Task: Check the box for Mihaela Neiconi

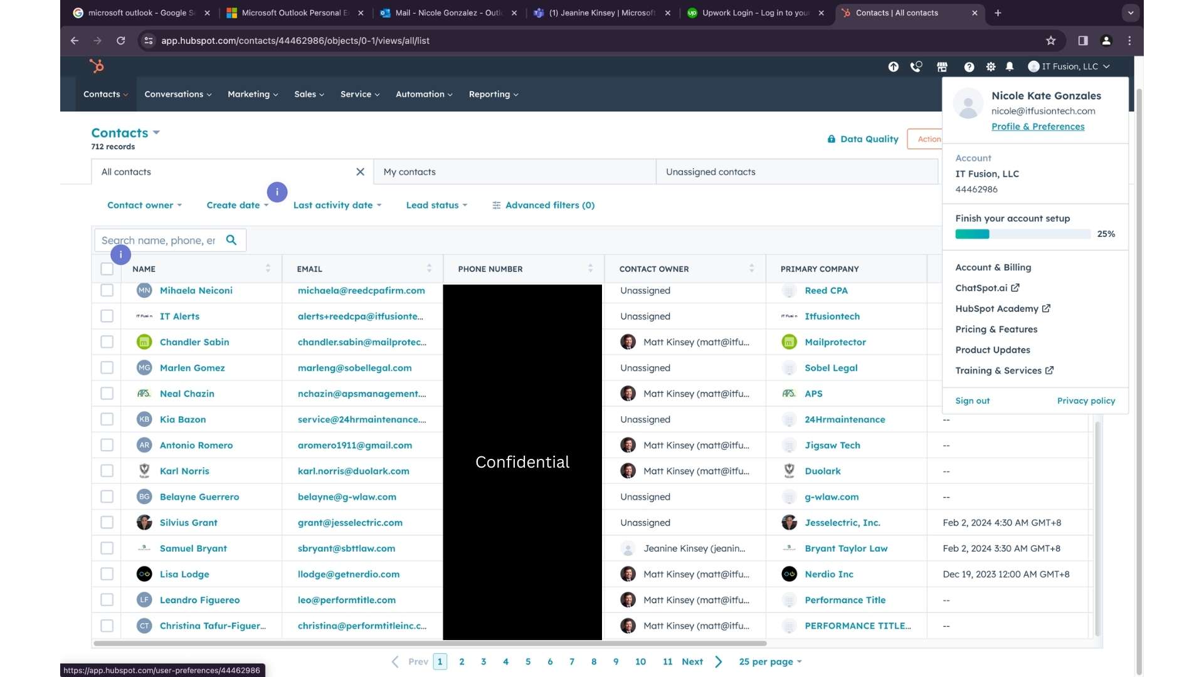Action: [107, 290]
